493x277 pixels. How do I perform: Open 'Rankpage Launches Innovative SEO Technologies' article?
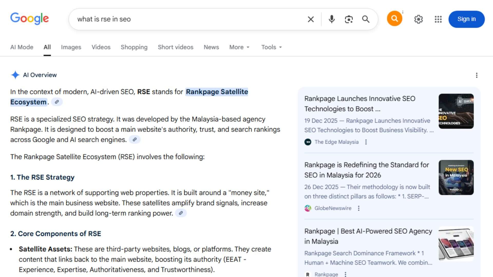[360, 104]
